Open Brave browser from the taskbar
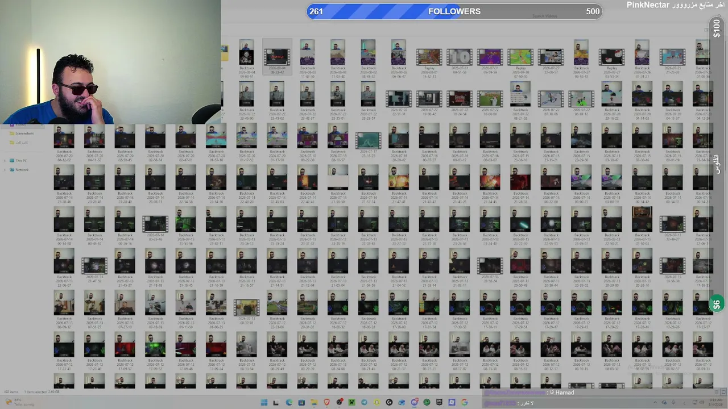This screenshot has width=728, height=409. 326,403
